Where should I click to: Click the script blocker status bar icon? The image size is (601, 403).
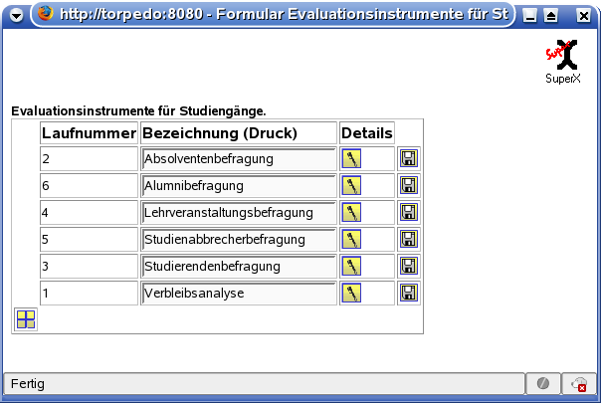click(543, 383)
